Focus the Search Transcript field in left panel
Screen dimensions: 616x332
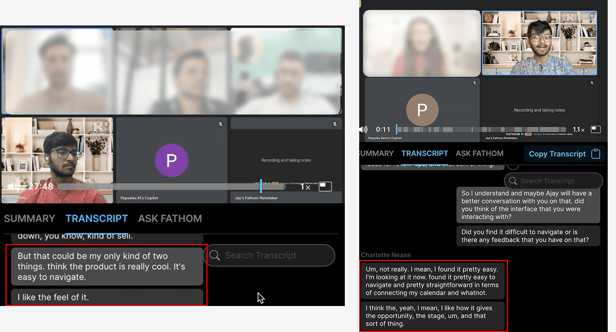coord(270,256)
